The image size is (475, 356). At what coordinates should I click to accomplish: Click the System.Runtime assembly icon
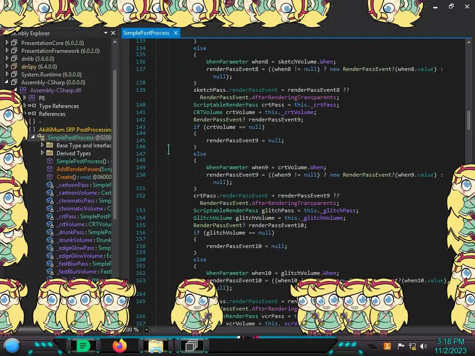tap(14, 74)
